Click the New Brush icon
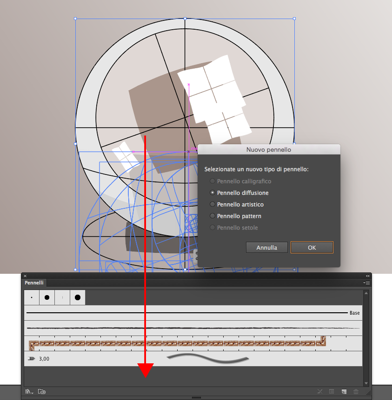 click(344, 391)
